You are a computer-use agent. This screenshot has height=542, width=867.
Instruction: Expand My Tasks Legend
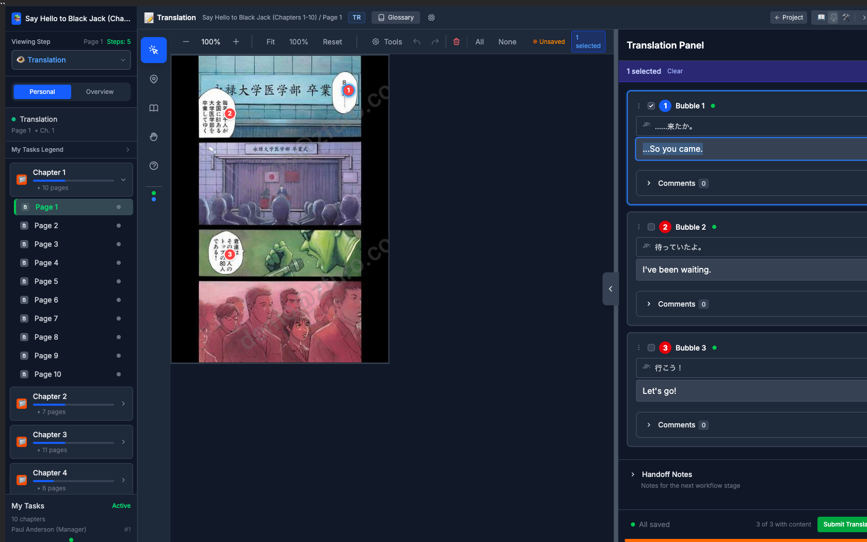(x=71, y=150)
